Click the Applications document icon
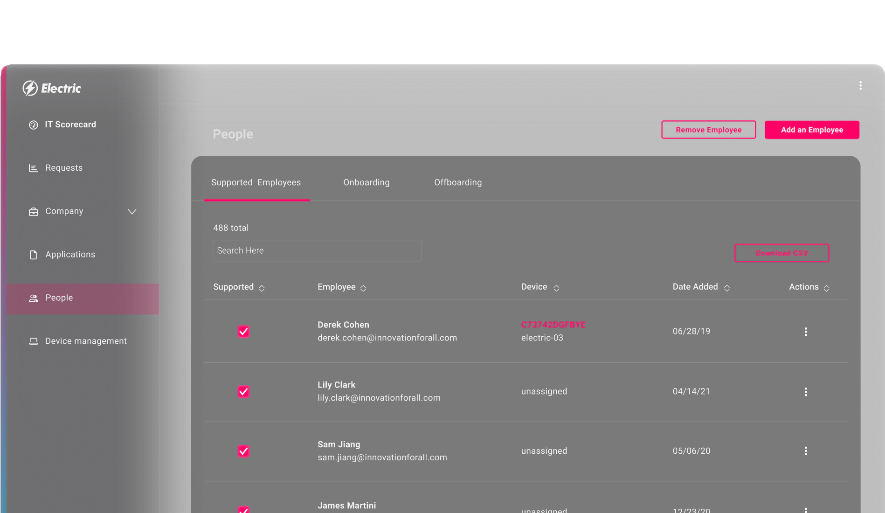This screenshot has width=885, height=513. pyautogui.click(x=34, y=255)
